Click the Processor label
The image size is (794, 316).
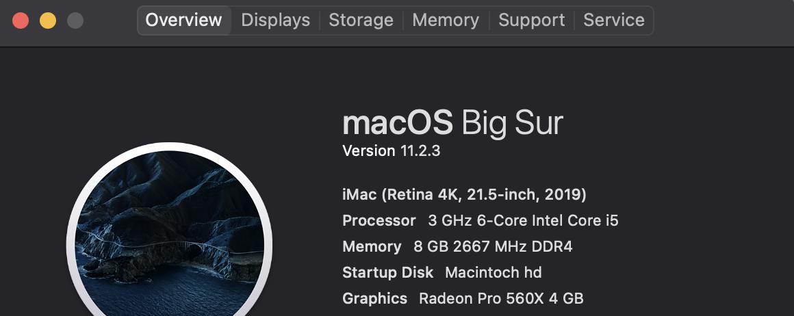click(379, 221)
